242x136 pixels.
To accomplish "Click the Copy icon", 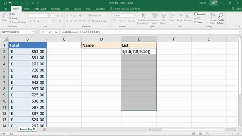I will pyautogui.click(x=10, y=18).
